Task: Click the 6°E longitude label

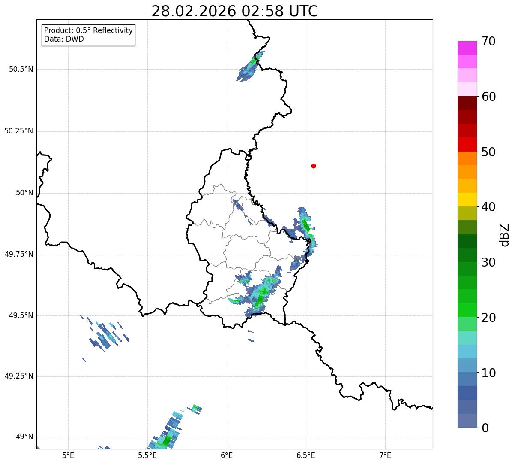Action: coord(227,456)
